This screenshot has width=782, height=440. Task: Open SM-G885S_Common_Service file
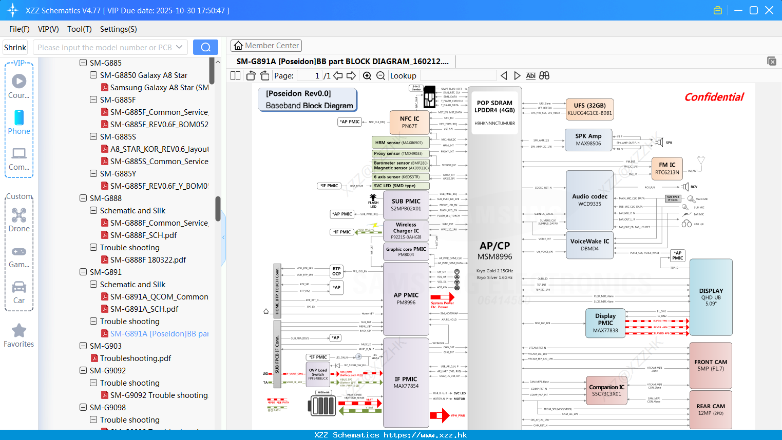pyautogui.click(x=159, y=161)
